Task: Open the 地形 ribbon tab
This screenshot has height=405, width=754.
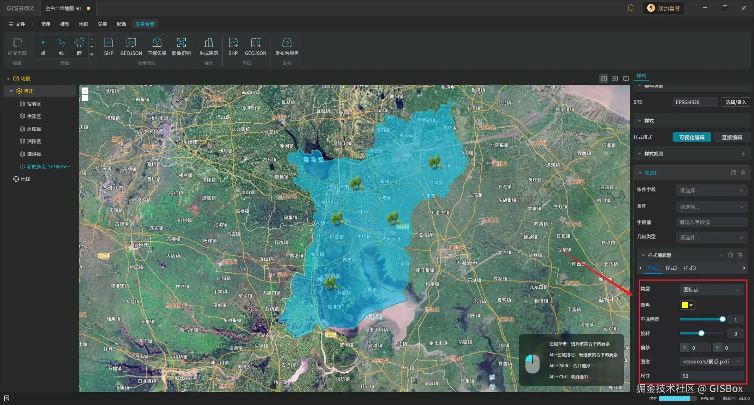Action: [x=83, y=24]
